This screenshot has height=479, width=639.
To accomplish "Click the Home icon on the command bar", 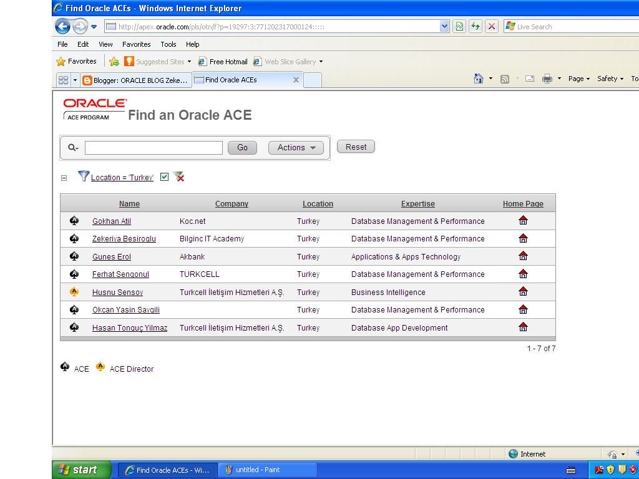I will pyautogui.click(x=478, y=79).
